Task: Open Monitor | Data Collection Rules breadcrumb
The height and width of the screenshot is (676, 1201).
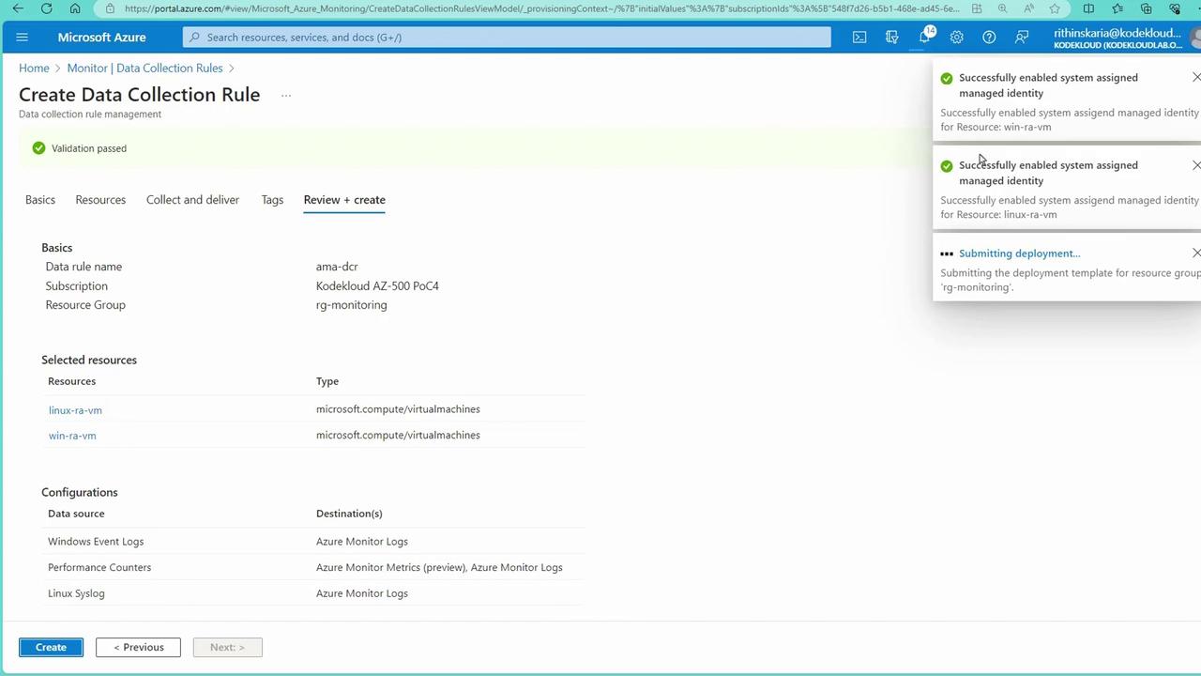Action: (144, 68)
